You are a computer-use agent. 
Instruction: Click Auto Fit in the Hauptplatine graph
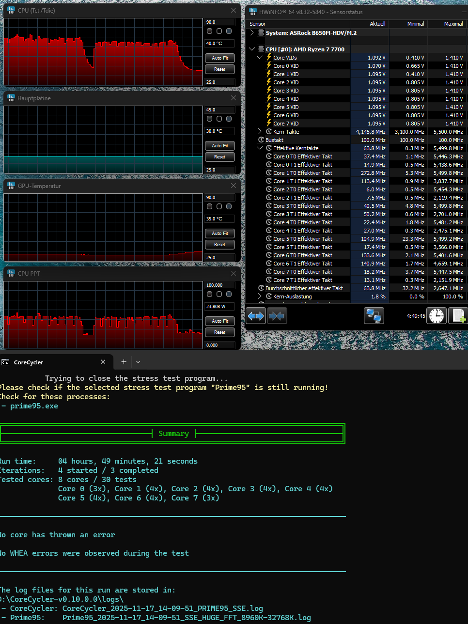coord(220,145)
